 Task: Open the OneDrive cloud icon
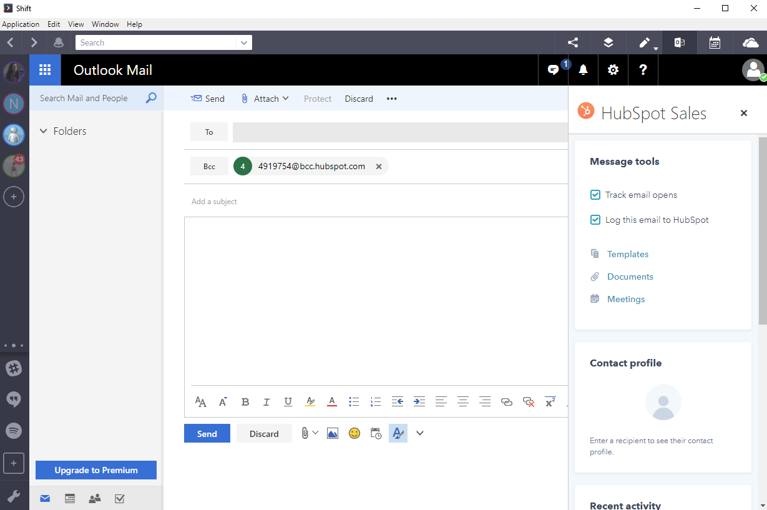(750, 42)
